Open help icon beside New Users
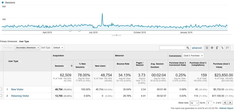234x111 pixels. [108, 66]
